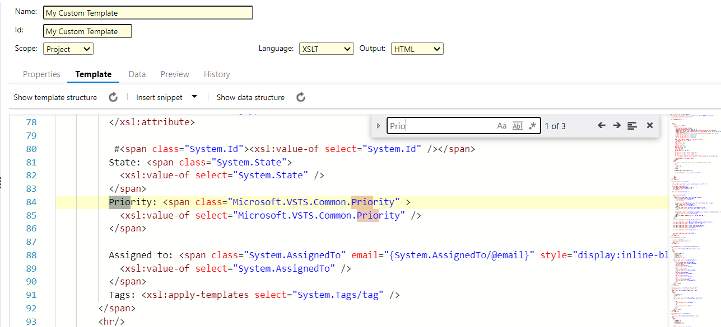Click line number 79 in gutter

point(31,135)
